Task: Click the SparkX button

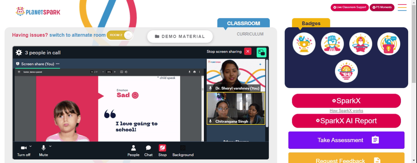Action: [346, 101]
